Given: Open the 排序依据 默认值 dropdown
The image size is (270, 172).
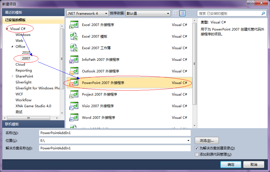Looking at the screenshot, I should 148,14.
